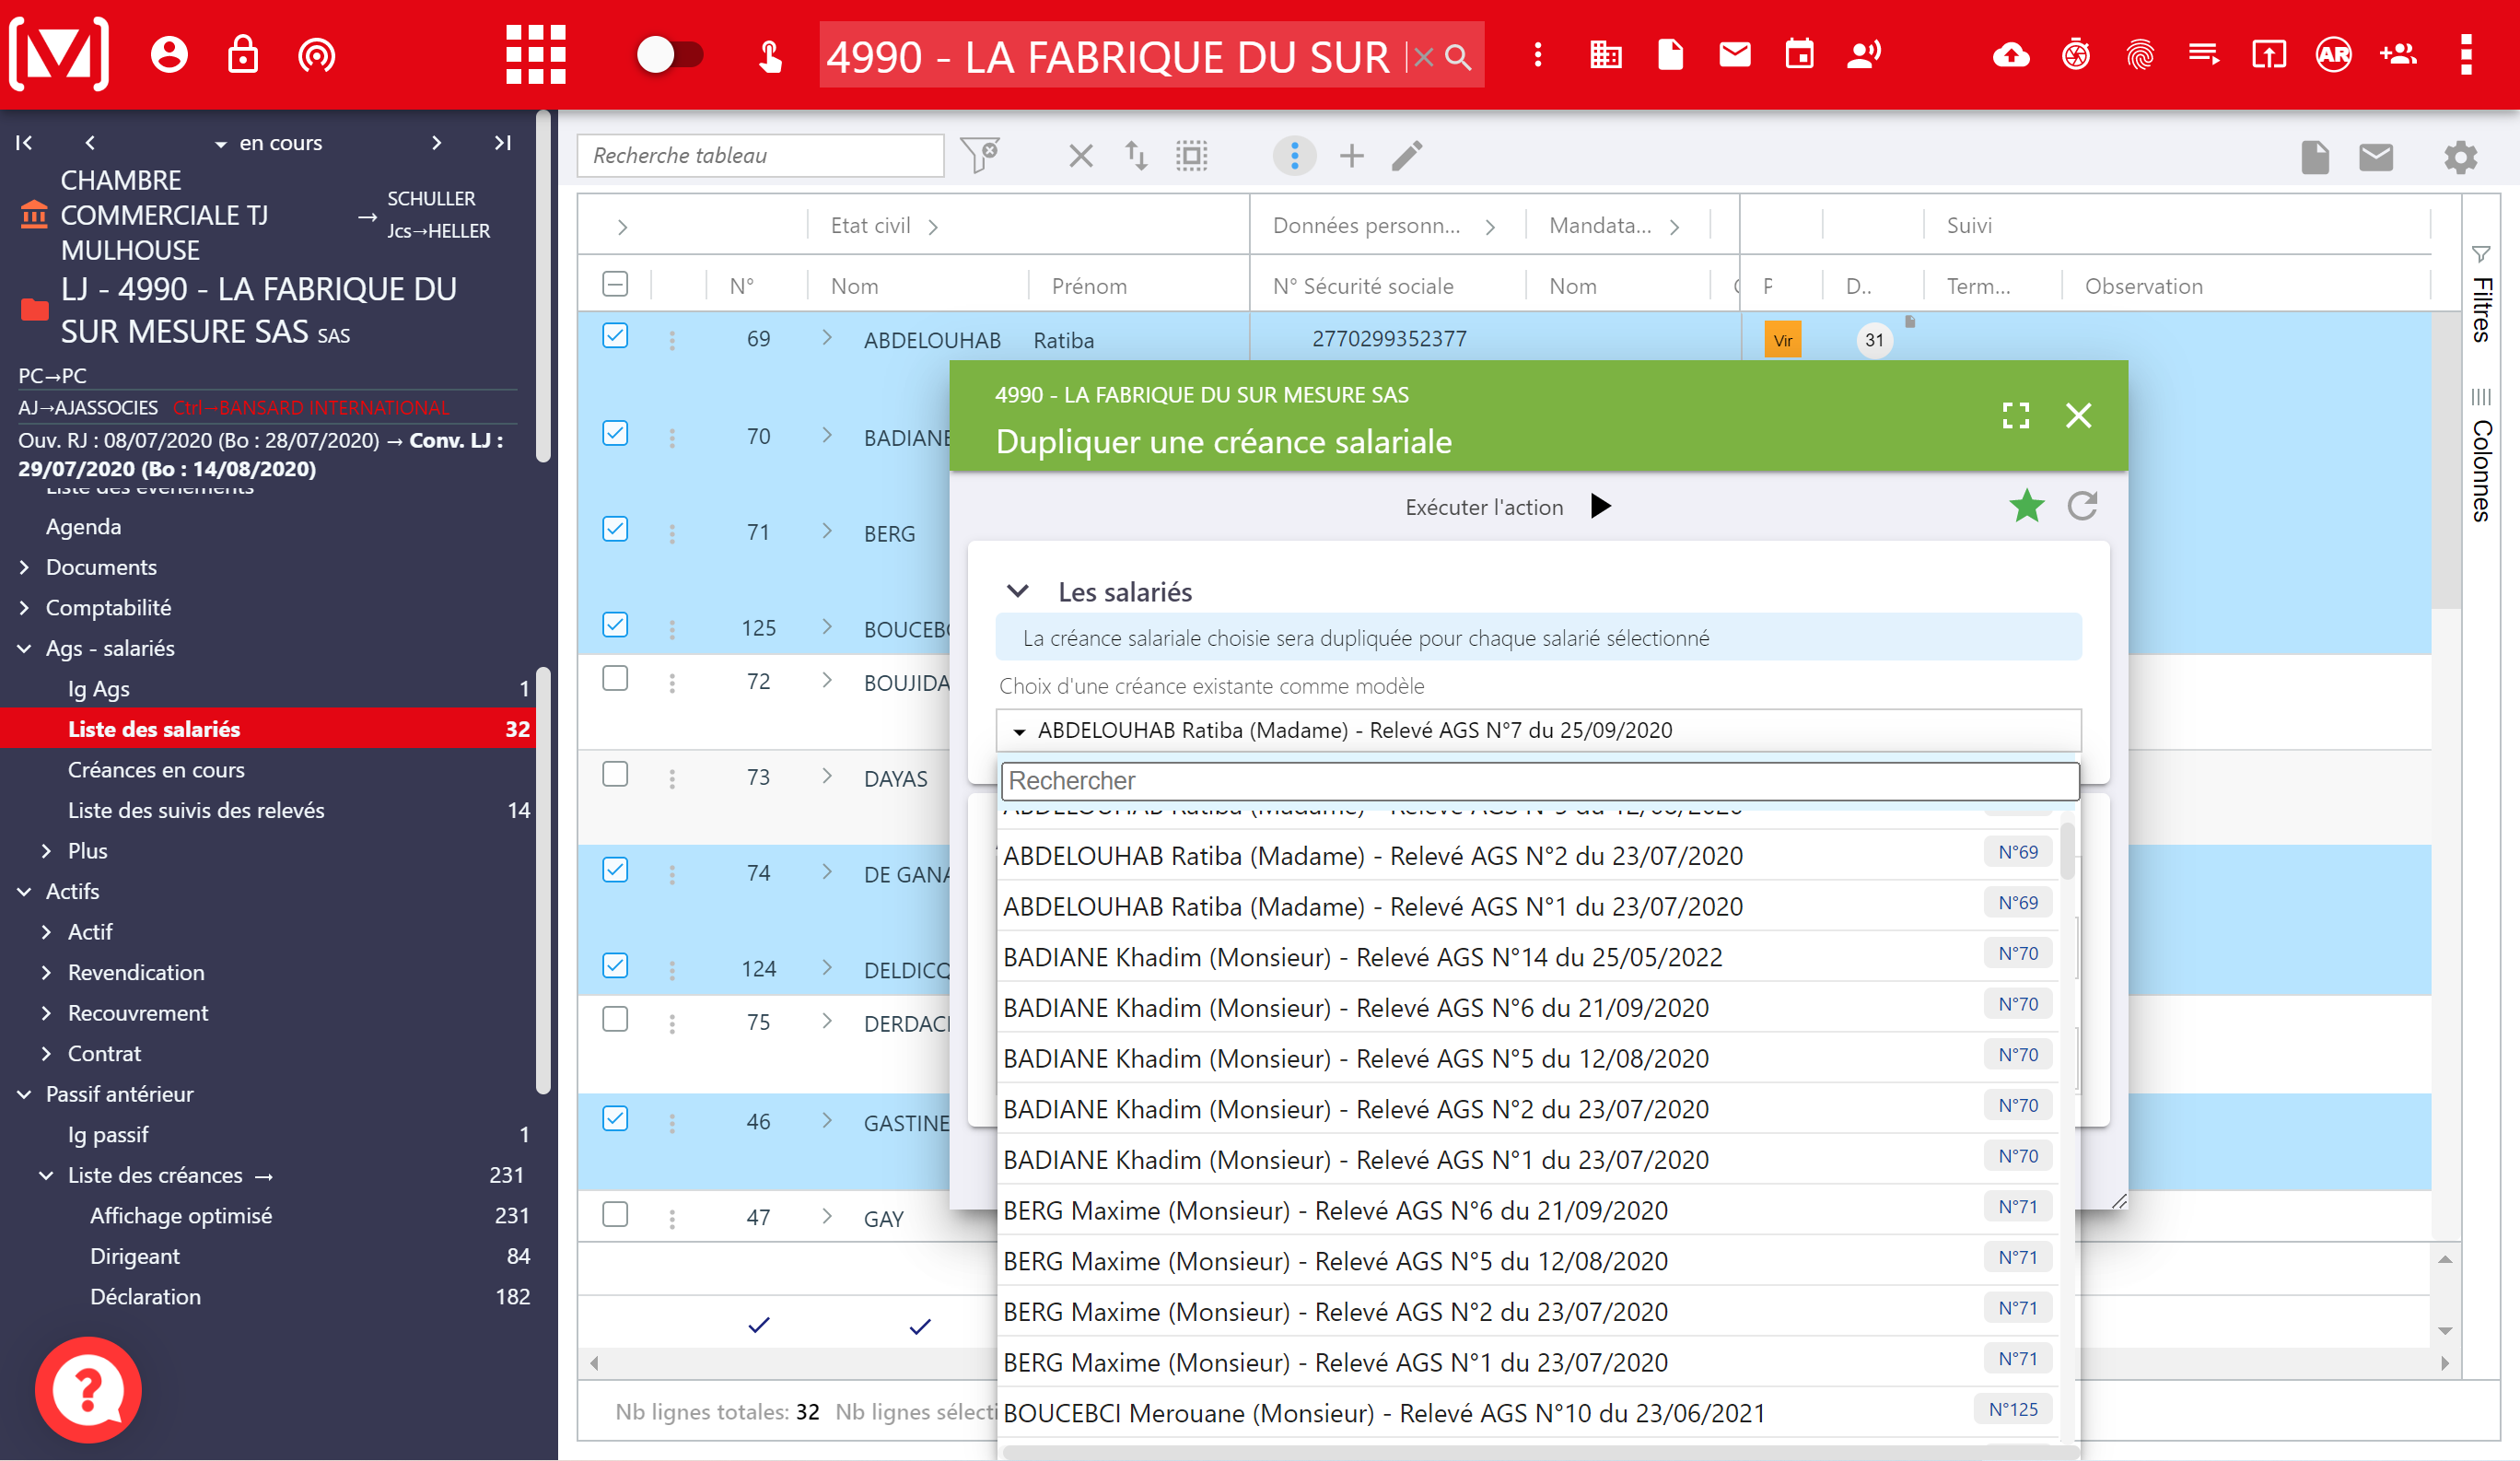Collapse the Ags - salariés node
Image resolution: width=2520 pixels, height=1461 pixels.
[x=24, y=648]
